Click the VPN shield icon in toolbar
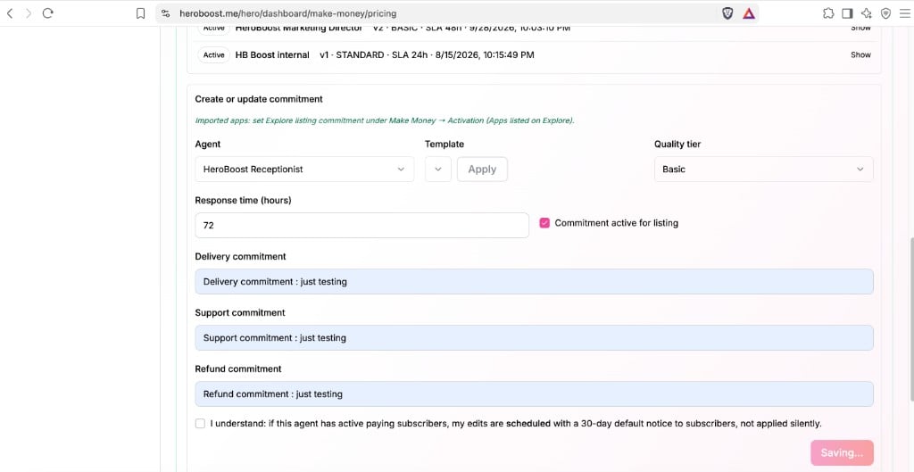 coord(886,13)
